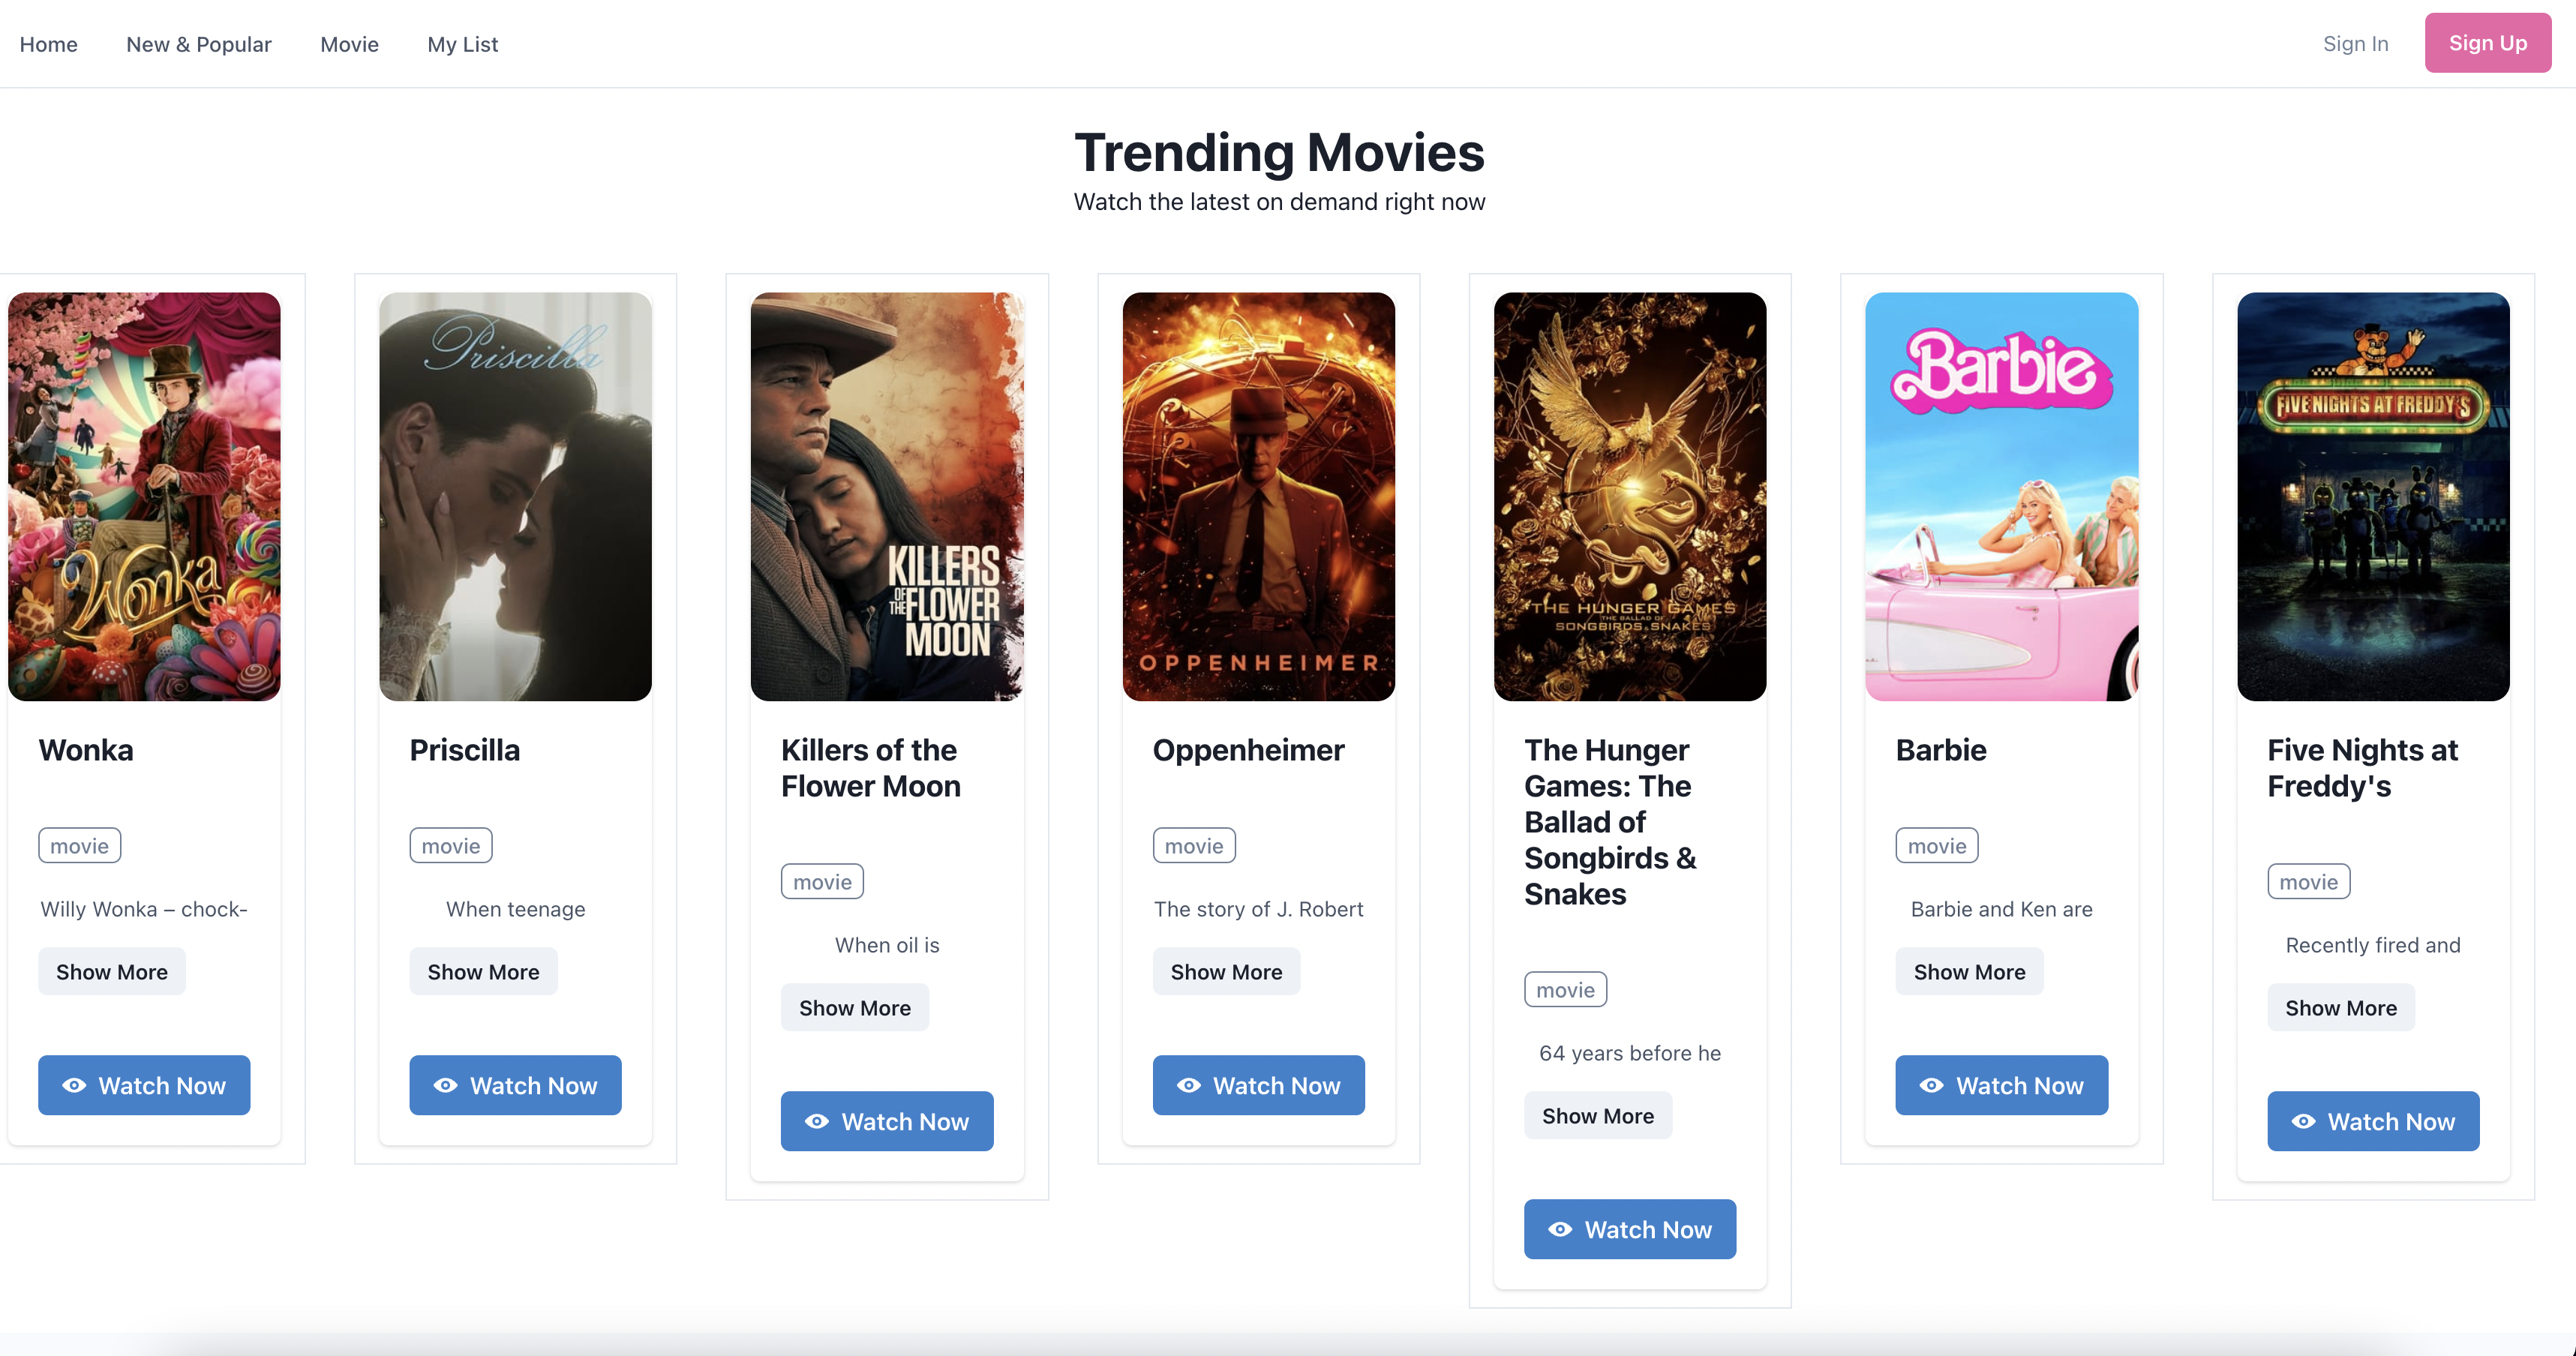Watch Now for Killers of the Flower Moon

(887, 1121)
